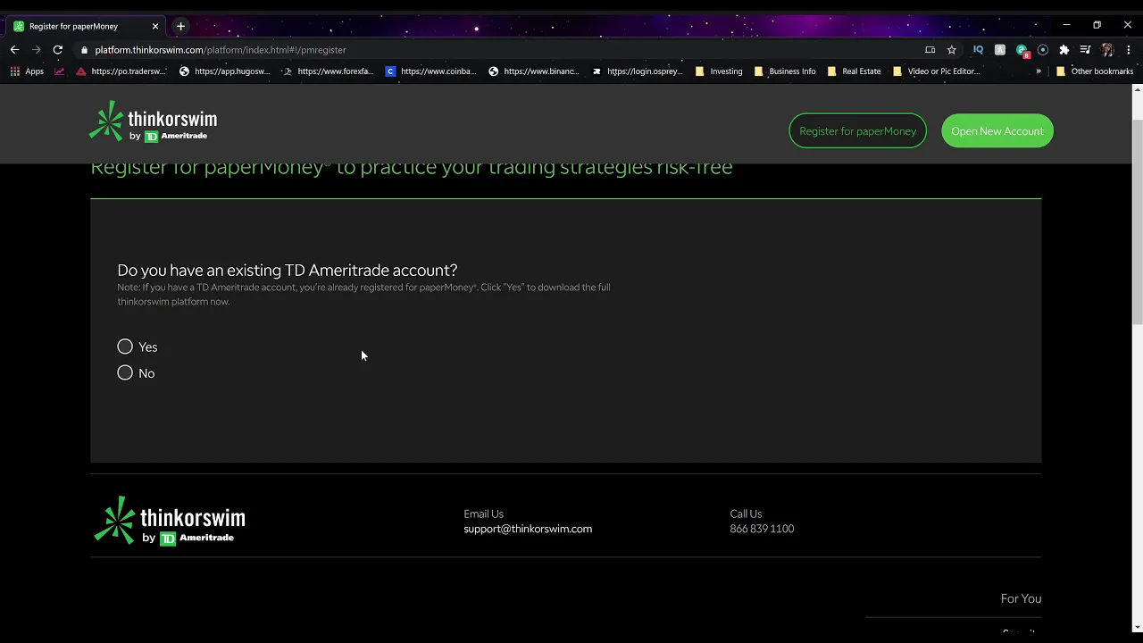Open po.tradersw... bookmark
Image resolution: width=1143 pixels, height=643 pixels.
coord(121,71)
